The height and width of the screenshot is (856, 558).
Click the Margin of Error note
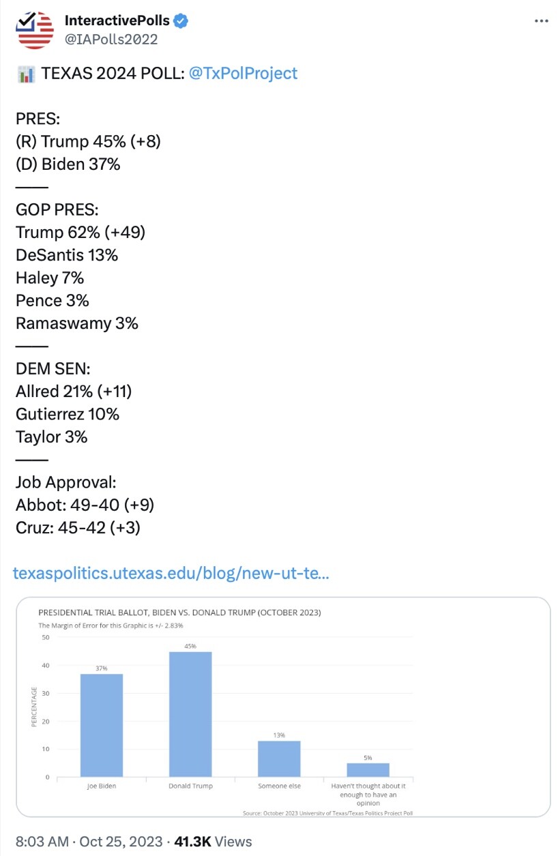(111, 625)
